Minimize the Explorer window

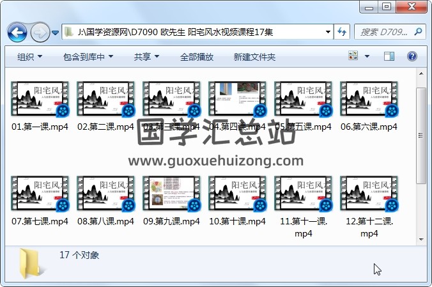pos(369,7)
